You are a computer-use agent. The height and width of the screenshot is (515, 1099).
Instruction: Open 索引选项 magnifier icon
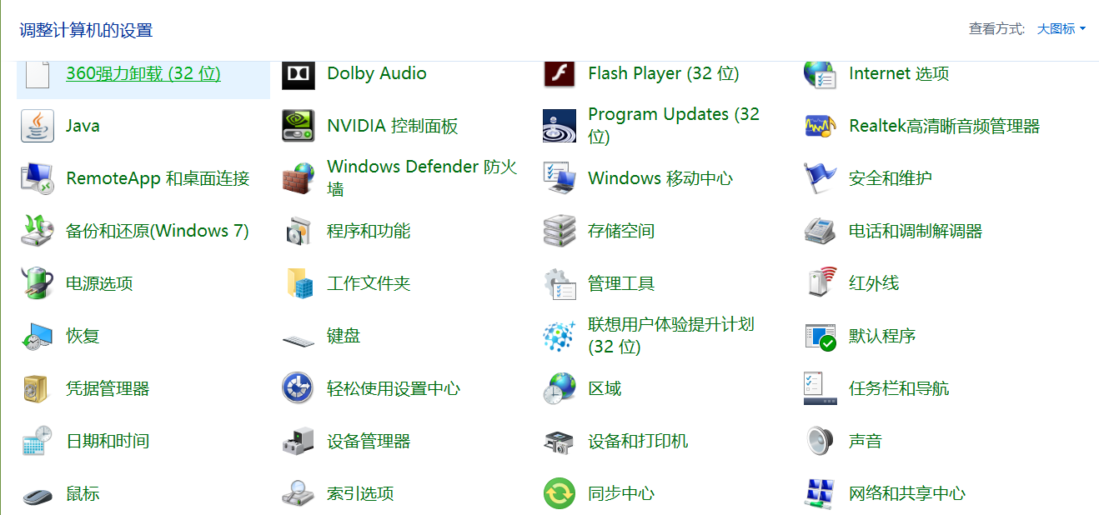pos(298,493)
